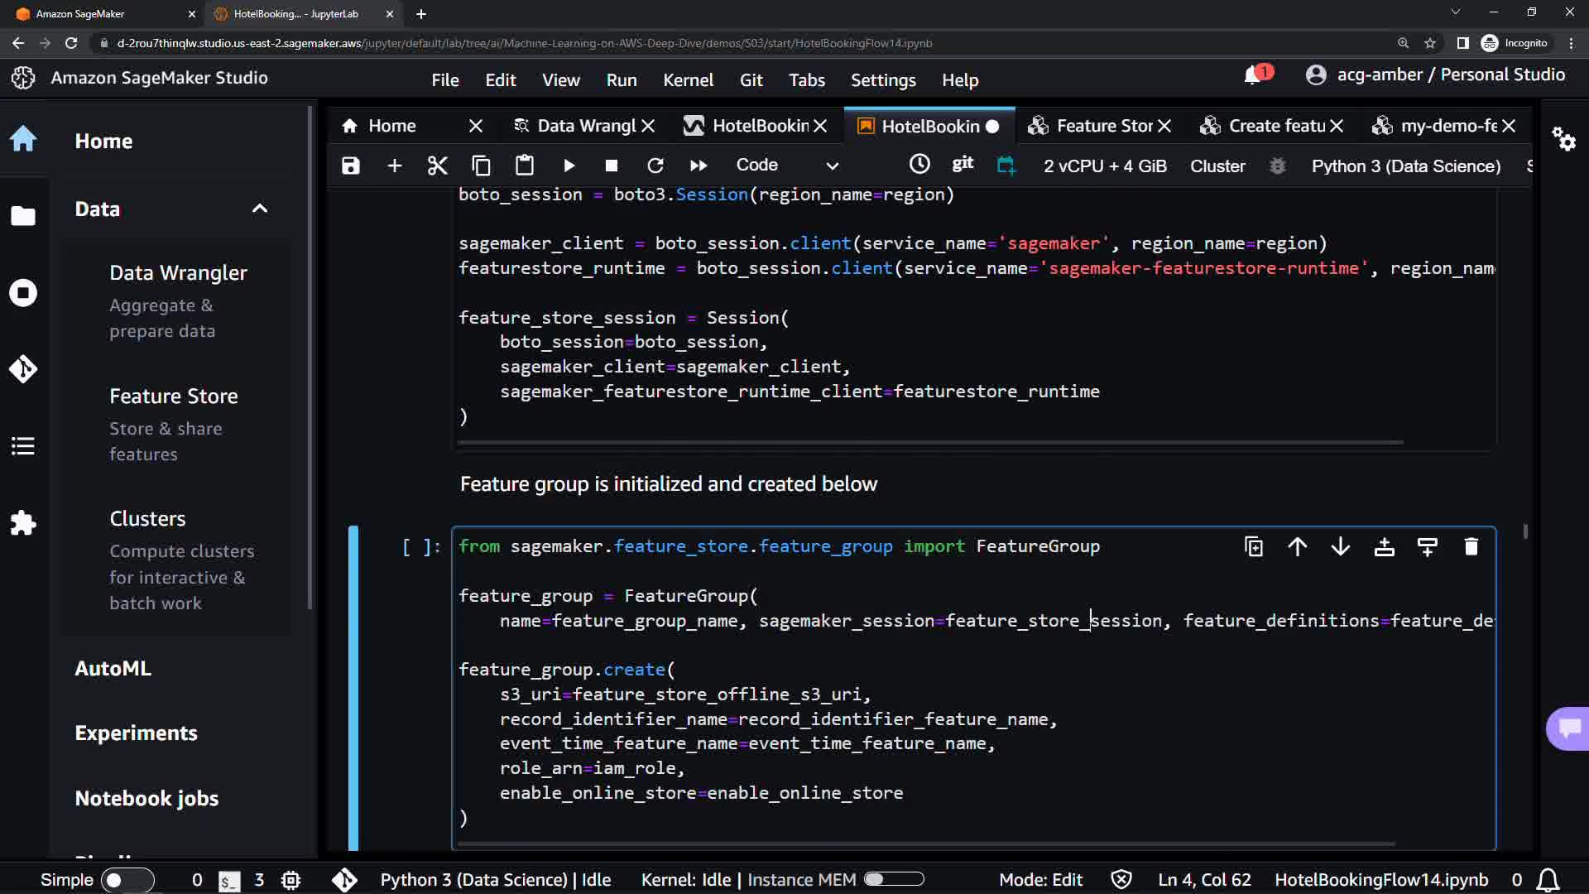
Task: Open the git icon in the notebook toolbar
Action: 963,164
